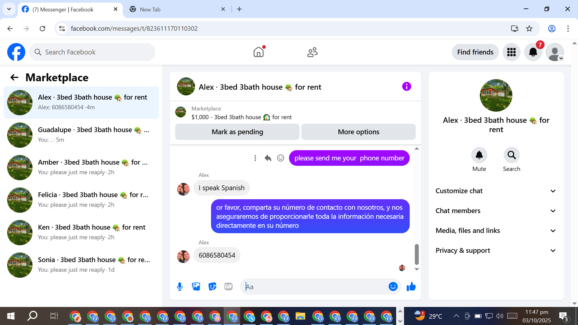Open the tab search dropdown arrow
This screenshot has height=325, width=578.
coord(9,9)
